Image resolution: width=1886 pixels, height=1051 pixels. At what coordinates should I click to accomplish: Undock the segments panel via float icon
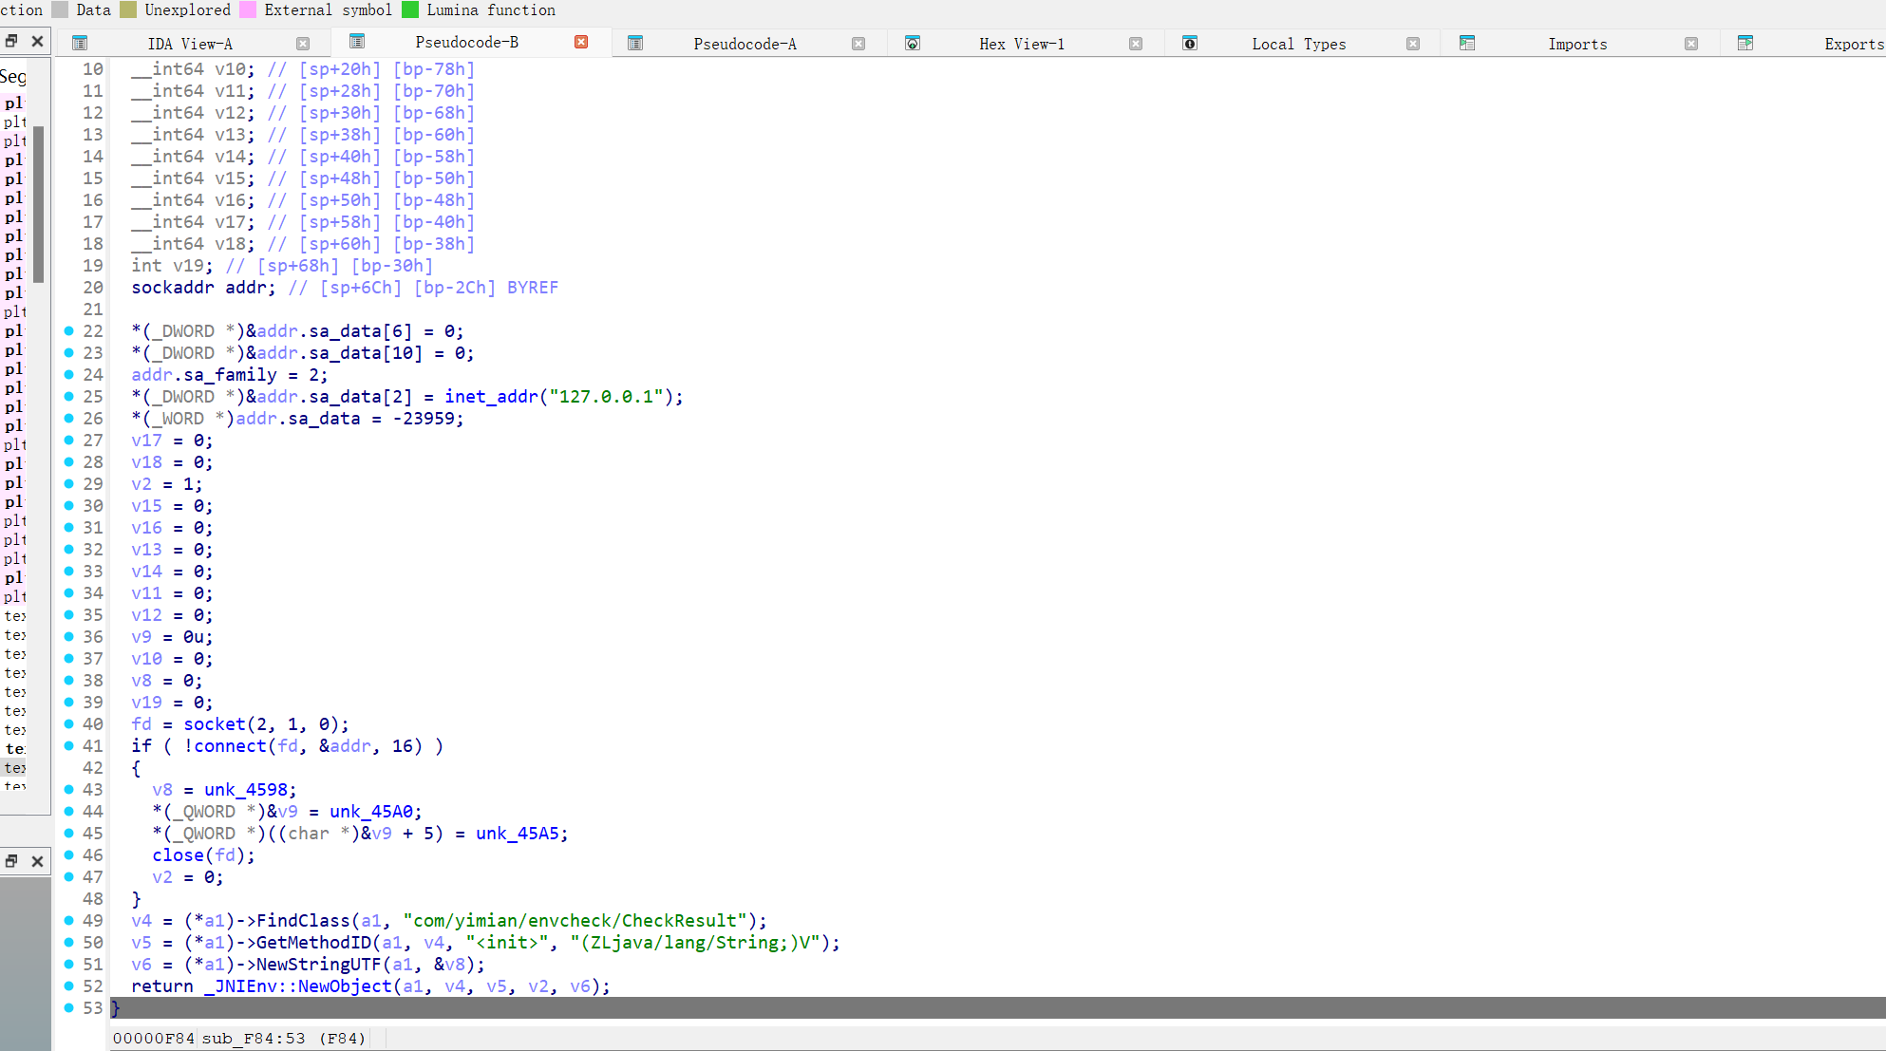11,41
